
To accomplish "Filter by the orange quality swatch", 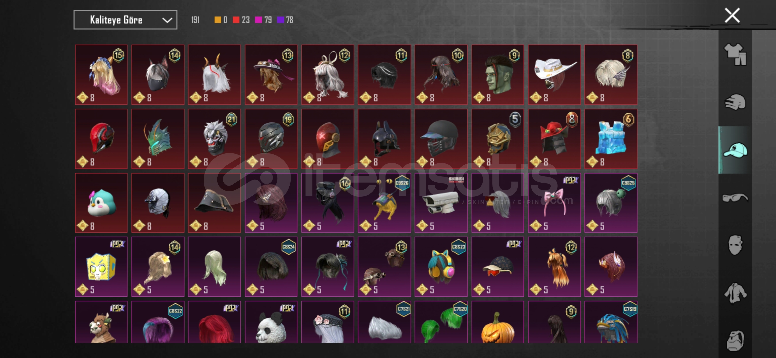I will click(221, 20).
